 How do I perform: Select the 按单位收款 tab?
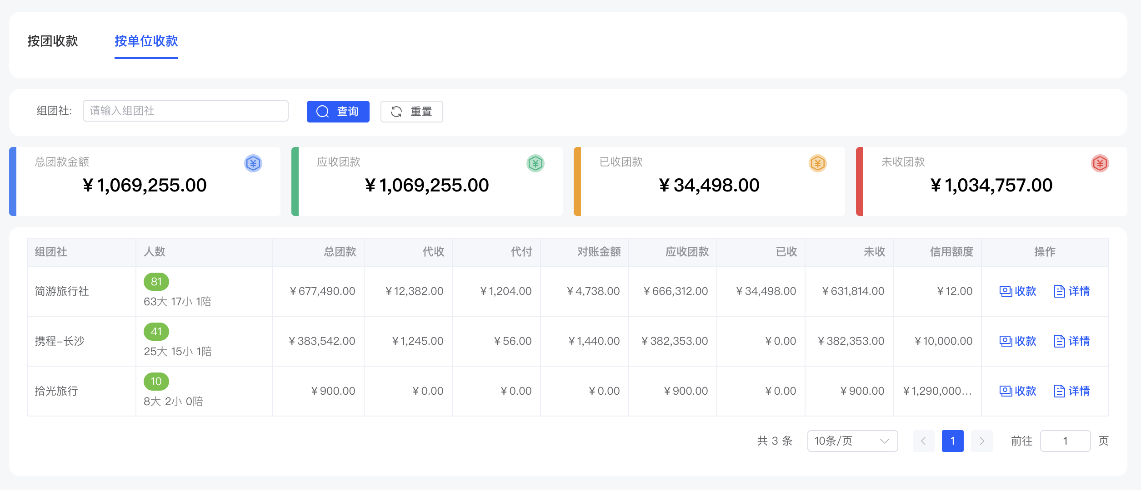tap(146, 41)
